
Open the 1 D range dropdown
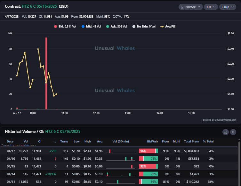click(211, 7)
